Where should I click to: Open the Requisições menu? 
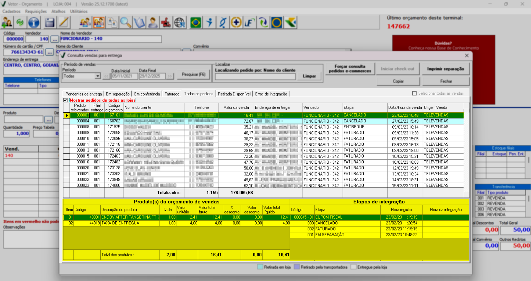[36, 11]
